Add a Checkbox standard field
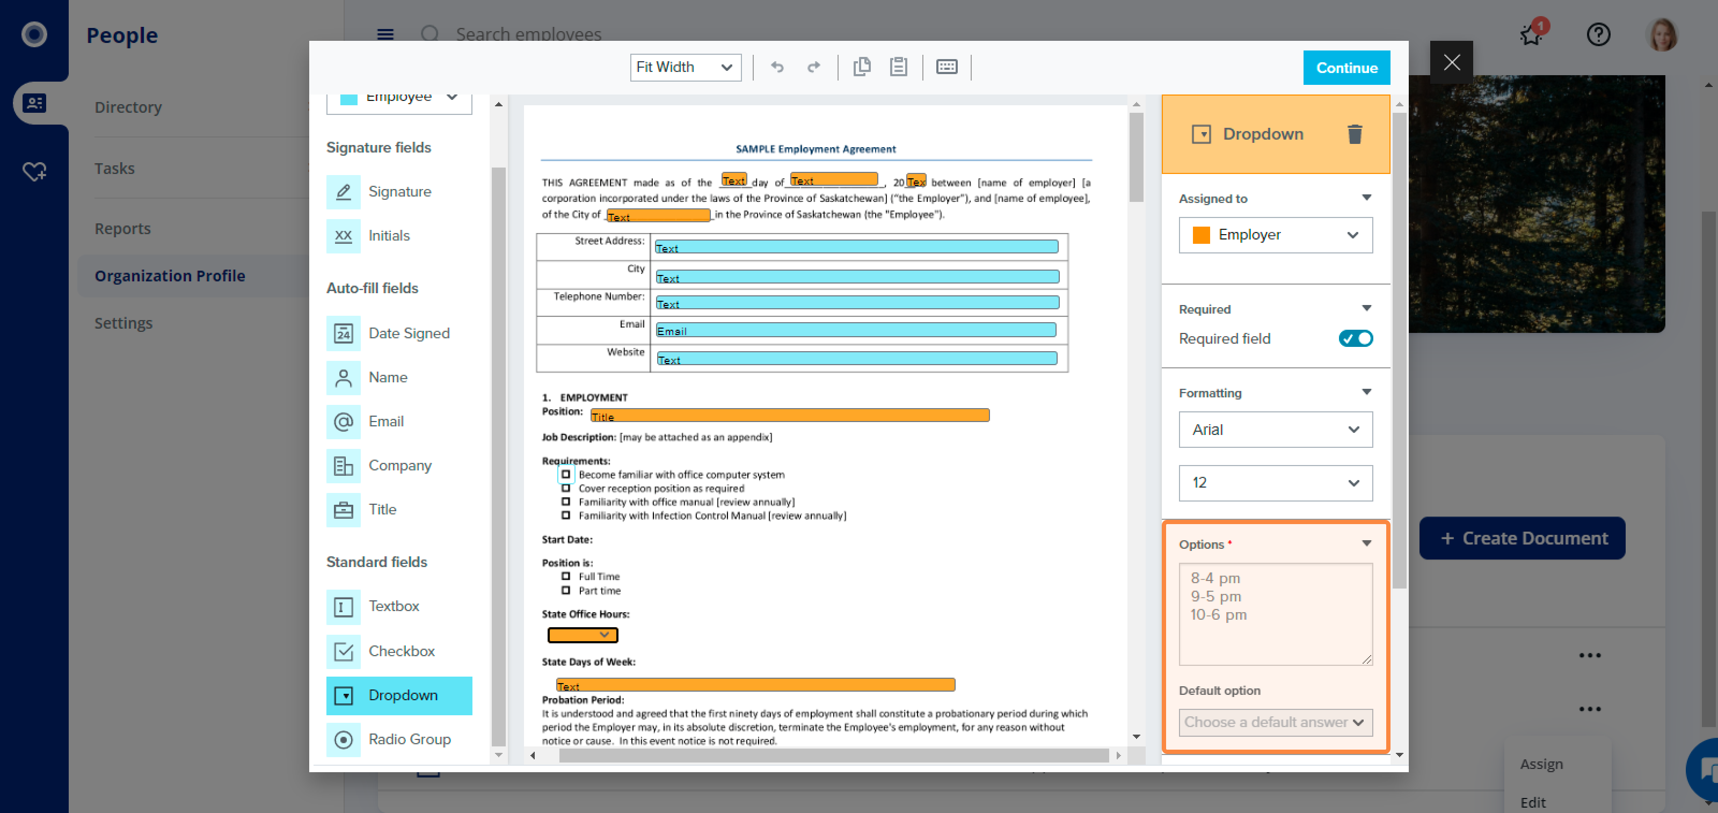The image size is (1718, 813). click(399, 651)
